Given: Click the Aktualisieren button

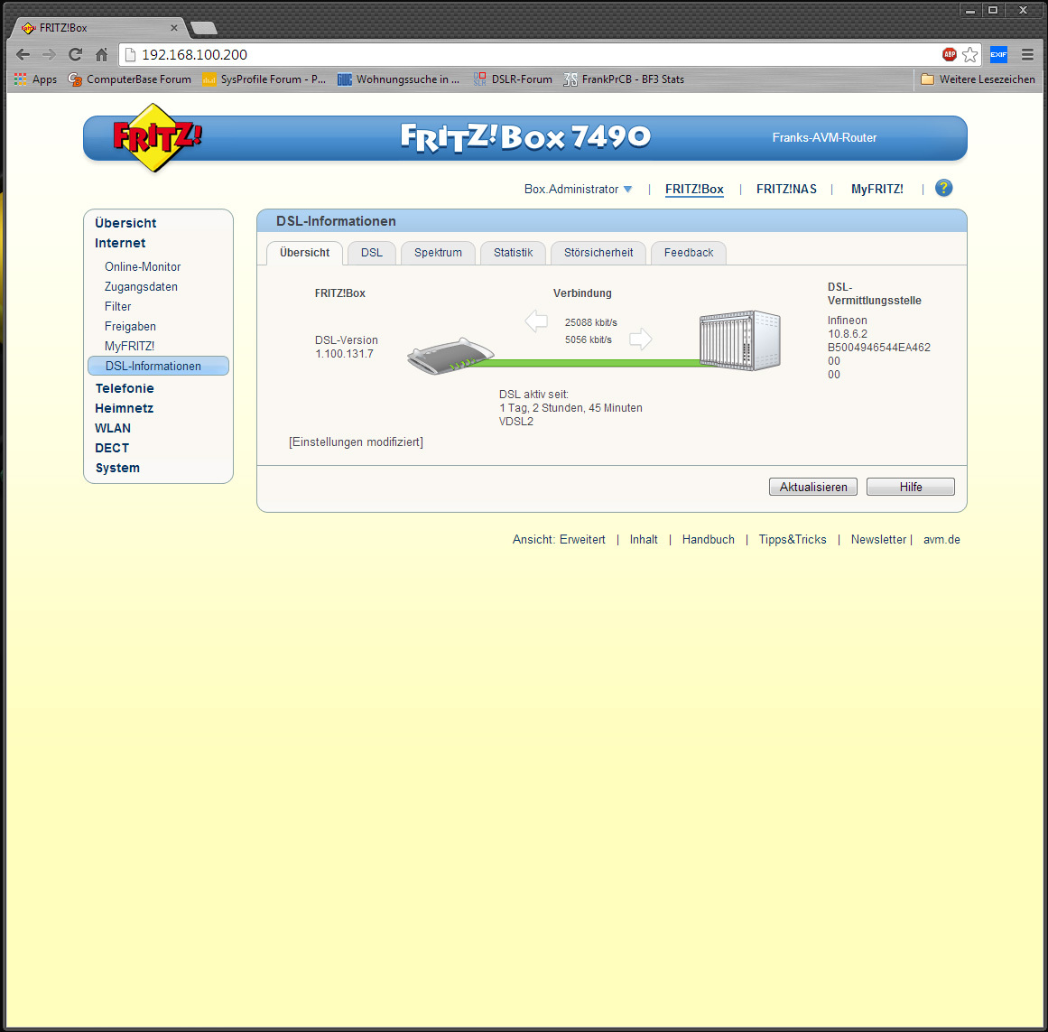Looking at the screenshot, I should tap(812, 488).
